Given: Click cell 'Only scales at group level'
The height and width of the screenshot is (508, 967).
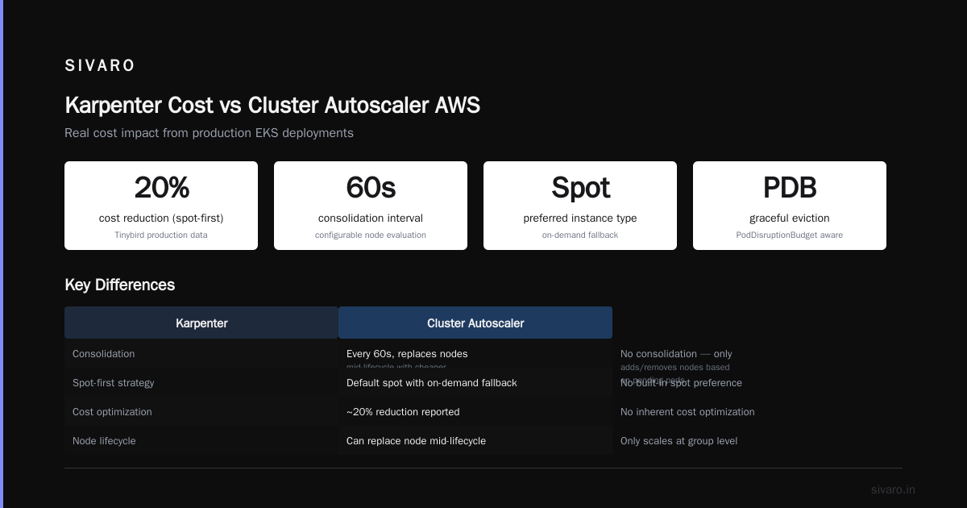Looking at the screenshot, I should pyautogui.click(x=679, y=441).
